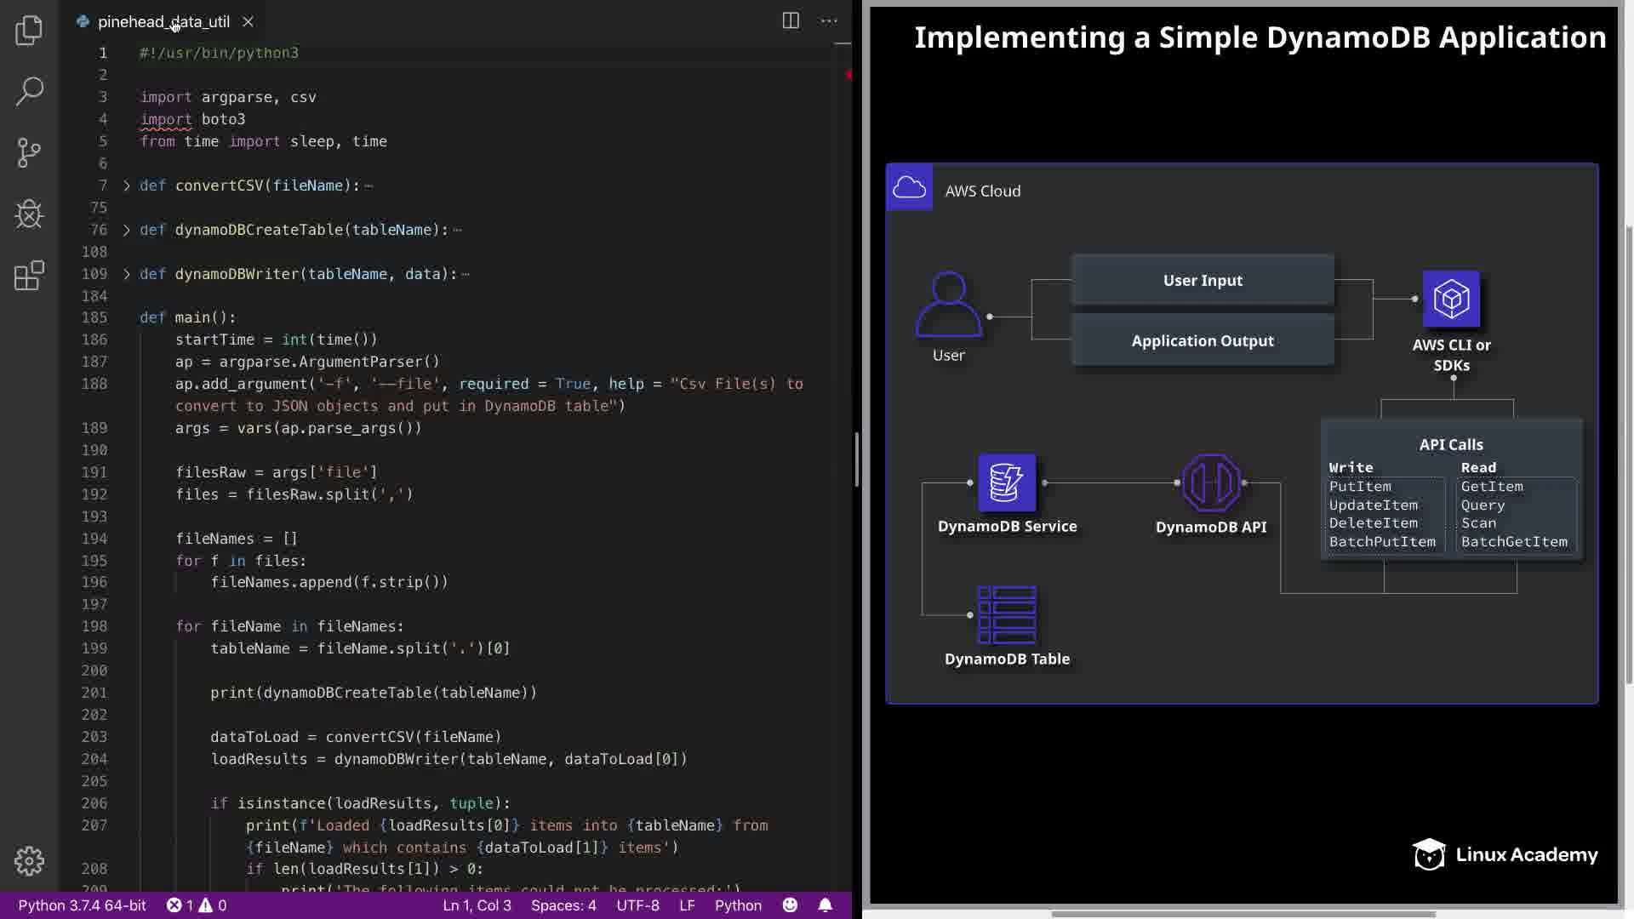Close the pinehead_data_util tab
Image resolution: width=1634 pixels, height=919 pixels.
pos(248,22)
